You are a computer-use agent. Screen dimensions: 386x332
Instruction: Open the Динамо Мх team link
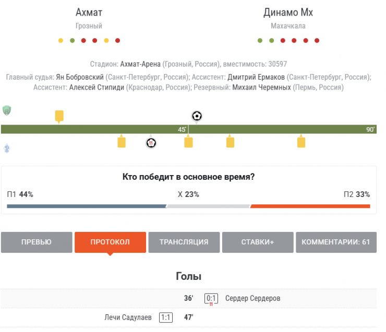click(x=288, y=13)
